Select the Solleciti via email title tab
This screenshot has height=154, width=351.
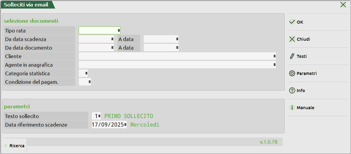(x=27, y=5)
